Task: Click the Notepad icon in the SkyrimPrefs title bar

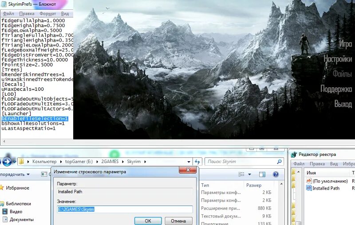Action: 4,4
